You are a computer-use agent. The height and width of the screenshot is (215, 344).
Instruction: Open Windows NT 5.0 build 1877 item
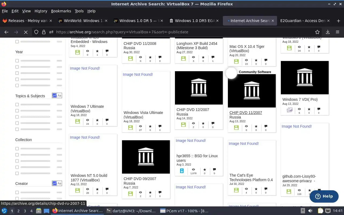click(89, 178)
